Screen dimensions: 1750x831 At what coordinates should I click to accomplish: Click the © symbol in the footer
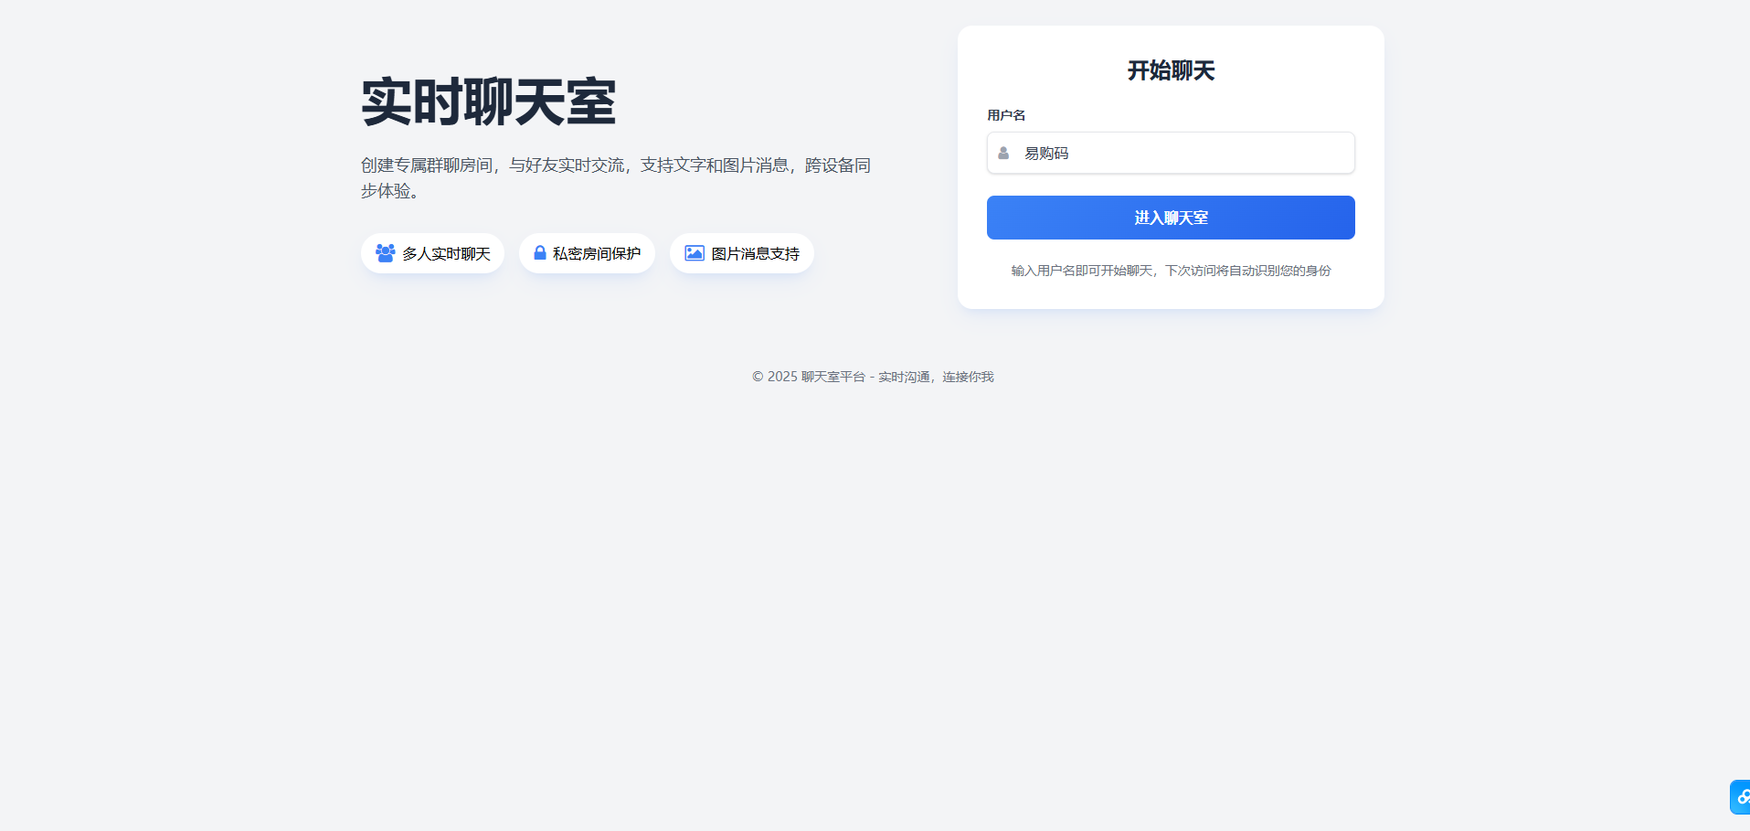758,377
